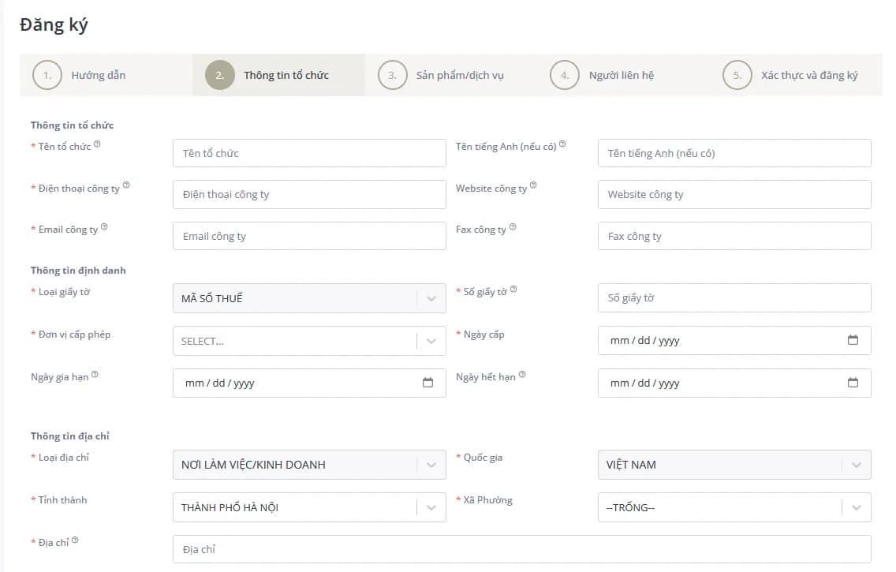
Task: Select step 3 circle for Sản phẩm/dịch vụ
Action: tap(392, 75)
